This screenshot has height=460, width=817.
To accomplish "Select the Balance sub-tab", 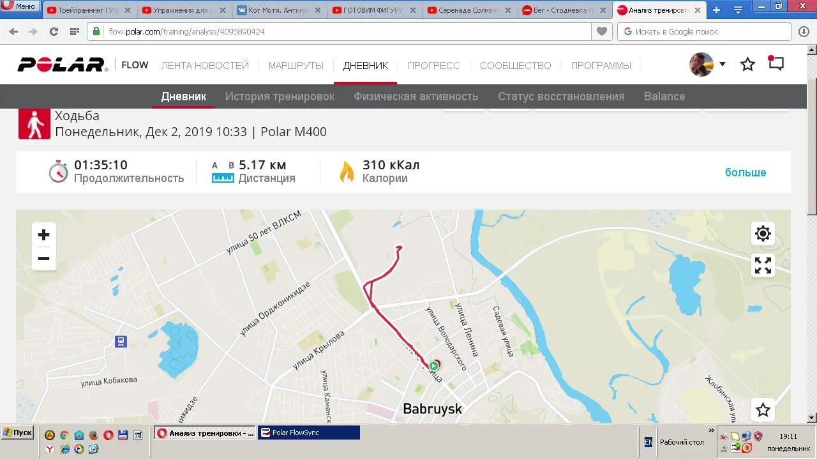I will click(664, 96).
